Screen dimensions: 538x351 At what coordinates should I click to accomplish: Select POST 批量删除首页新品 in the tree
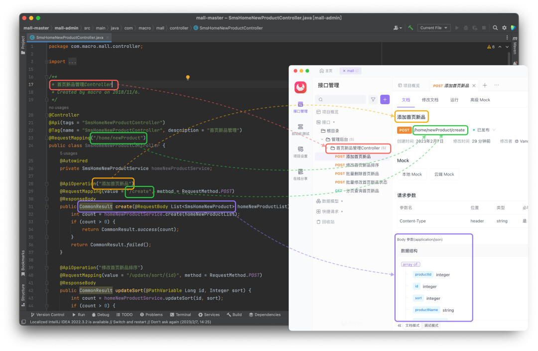click(x=357, y=174)
